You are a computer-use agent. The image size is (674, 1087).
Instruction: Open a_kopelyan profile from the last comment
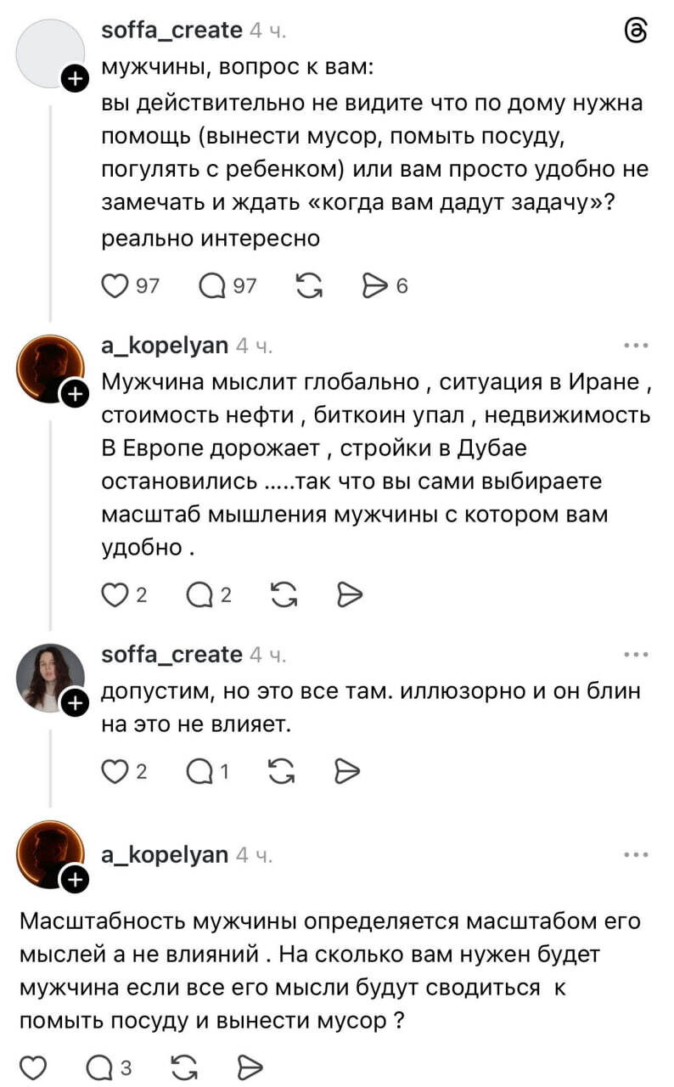pos(165,855)
